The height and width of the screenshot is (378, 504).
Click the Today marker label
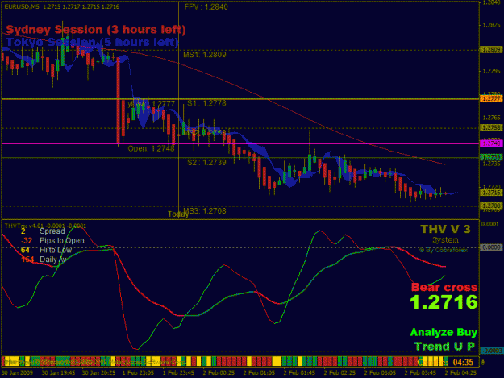(177, 214)
